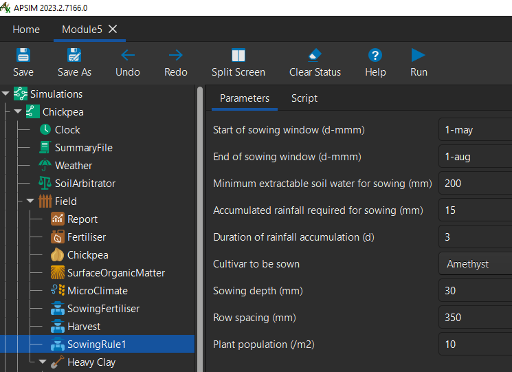
Task: Click the MicroClimate icon
Action: tap(58, 290)
